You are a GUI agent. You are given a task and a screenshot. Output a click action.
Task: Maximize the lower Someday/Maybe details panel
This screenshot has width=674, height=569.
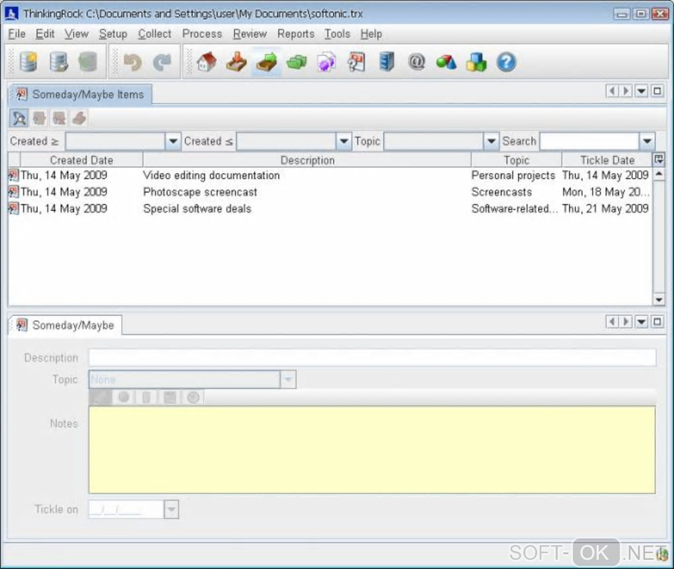[x=657, y=321]
